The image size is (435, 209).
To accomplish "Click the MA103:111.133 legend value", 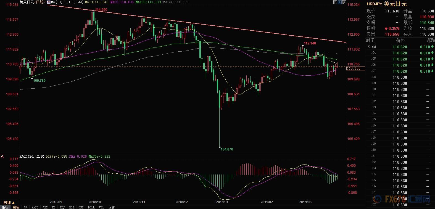I will pyautogui.click(x=149, y=2).
